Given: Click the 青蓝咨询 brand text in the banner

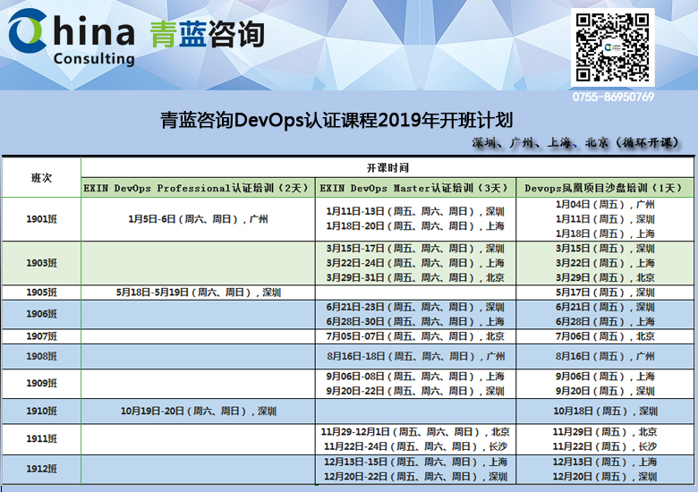Looking at the screenshot, I should point(208,33).
